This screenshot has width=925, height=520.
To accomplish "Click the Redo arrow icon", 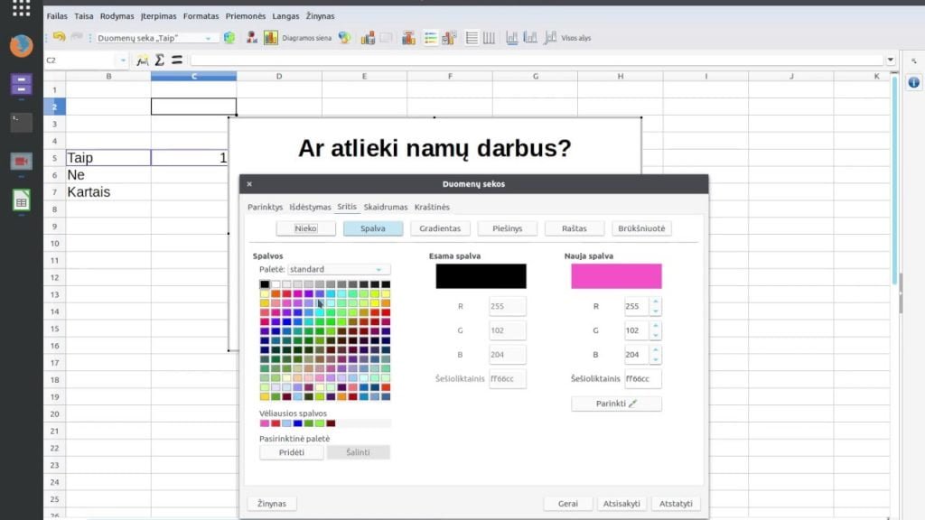I will (x=77, y=37).
